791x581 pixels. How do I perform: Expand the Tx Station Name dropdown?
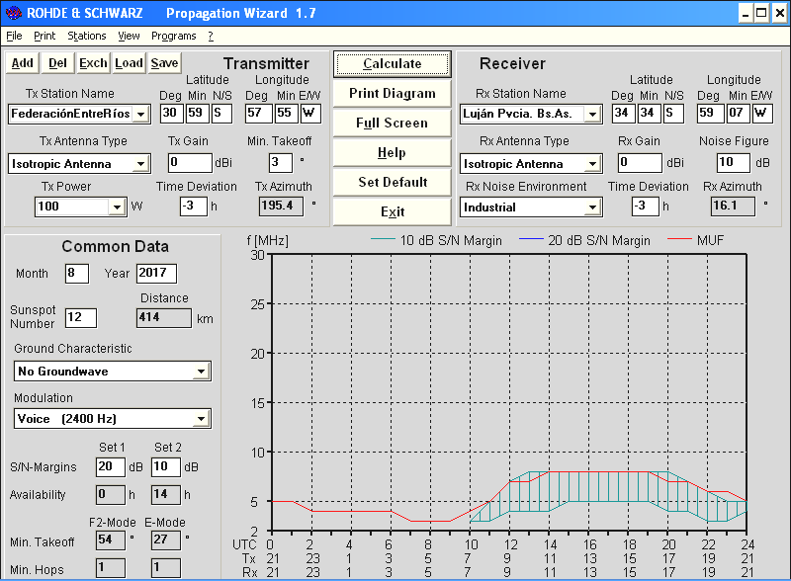(142, 115)
